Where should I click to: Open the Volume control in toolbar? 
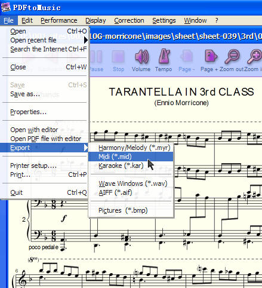click(141, 60)
